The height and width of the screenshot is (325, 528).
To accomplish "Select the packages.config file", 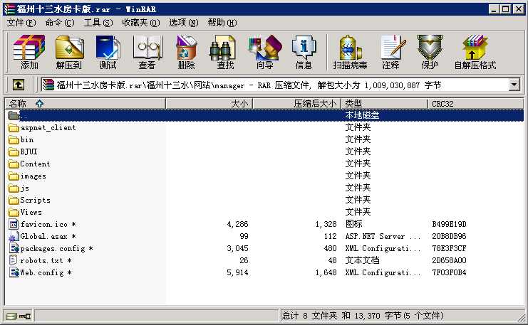I will 51,249.
